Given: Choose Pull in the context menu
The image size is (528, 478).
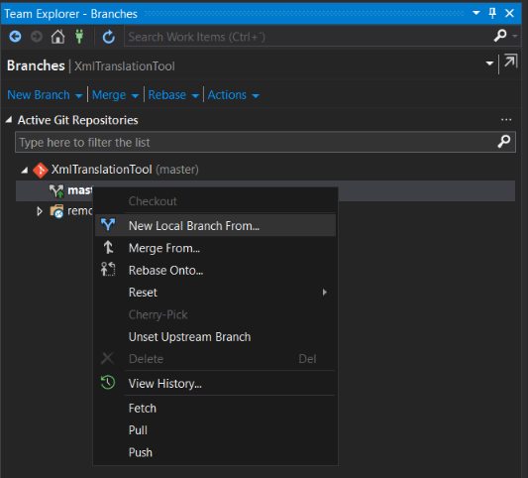Looking at the screenshot, I should [x=216, y=430].
